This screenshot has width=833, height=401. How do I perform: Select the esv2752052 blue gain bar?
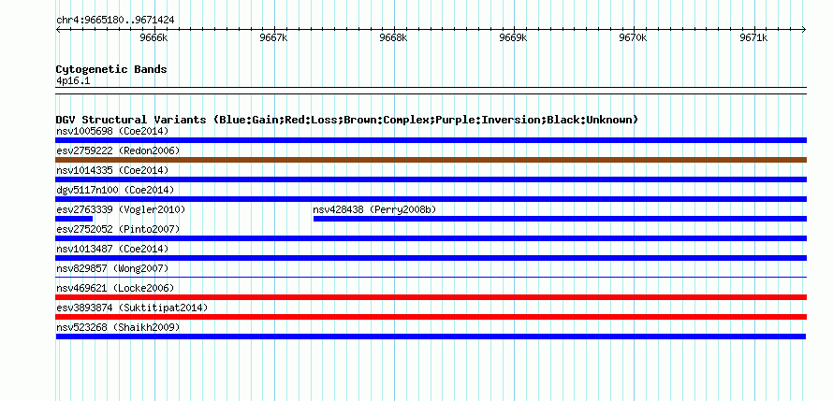tap(431, 238)
